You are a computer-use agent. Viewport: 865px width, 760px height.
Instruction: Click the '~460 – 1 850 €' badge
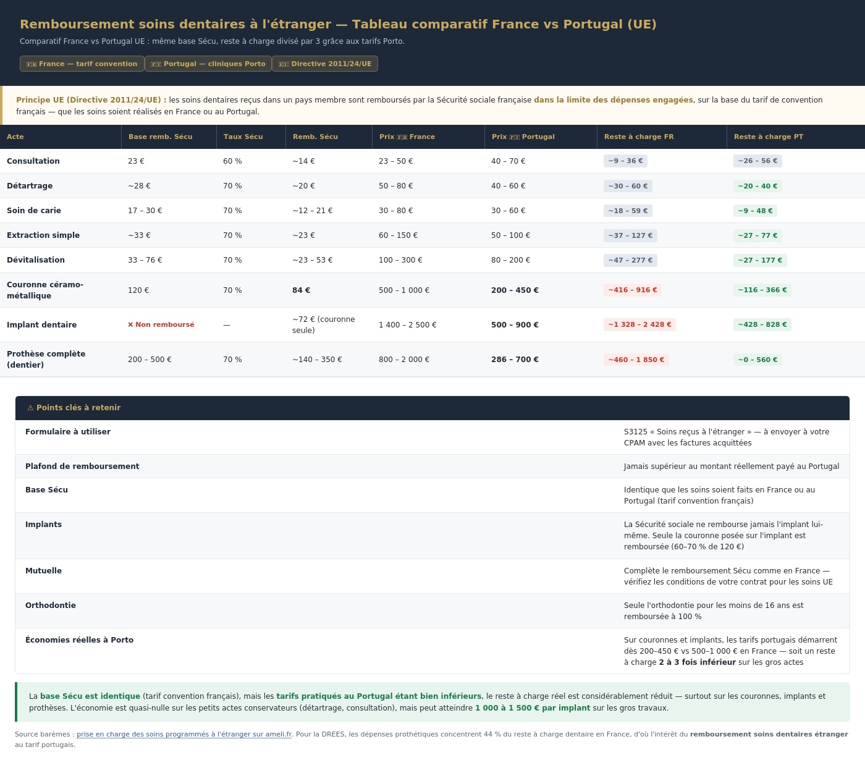click(636, 360)
